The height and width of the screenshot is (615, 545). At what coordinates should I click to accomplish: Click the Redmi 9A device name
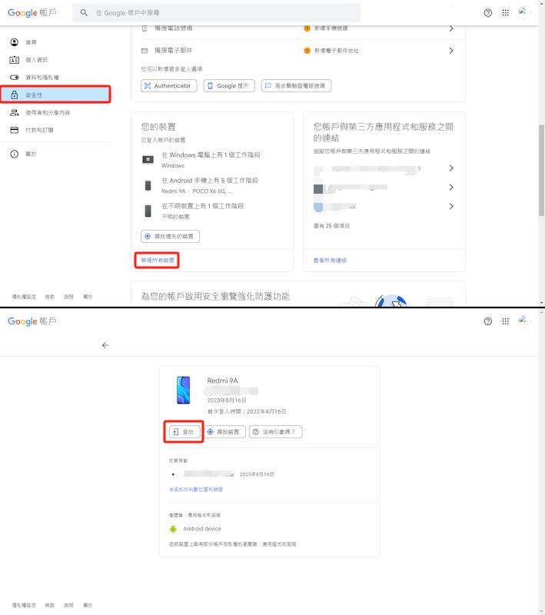pos(222,381)
